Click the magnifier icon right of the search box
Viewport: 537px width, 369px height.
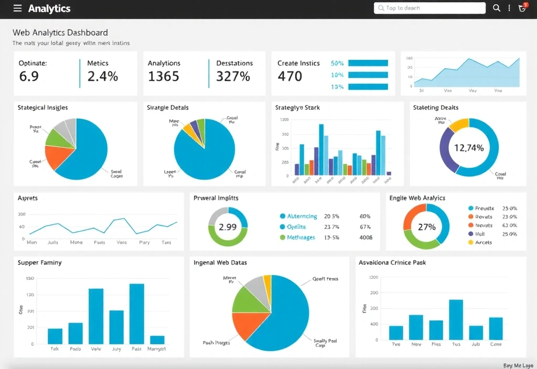(x=497, y=8)
